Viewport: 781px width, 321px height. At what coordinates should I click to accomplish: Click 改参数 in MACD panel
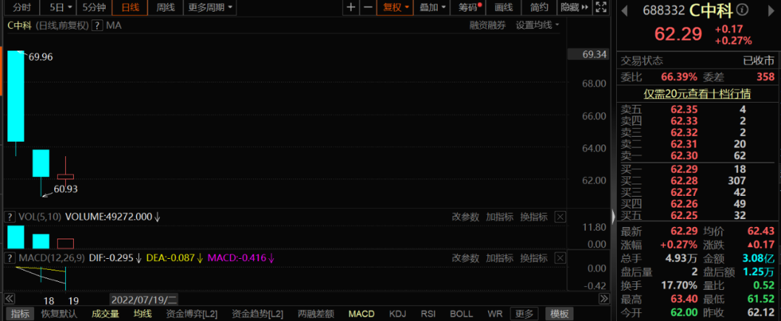465,258
